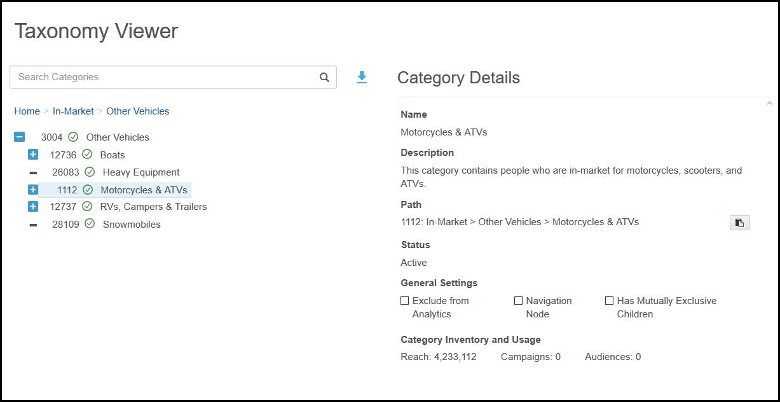Expand the Boats category
Image resolution: width=780 pixels, height=402 pixels.
pos(33,155)
